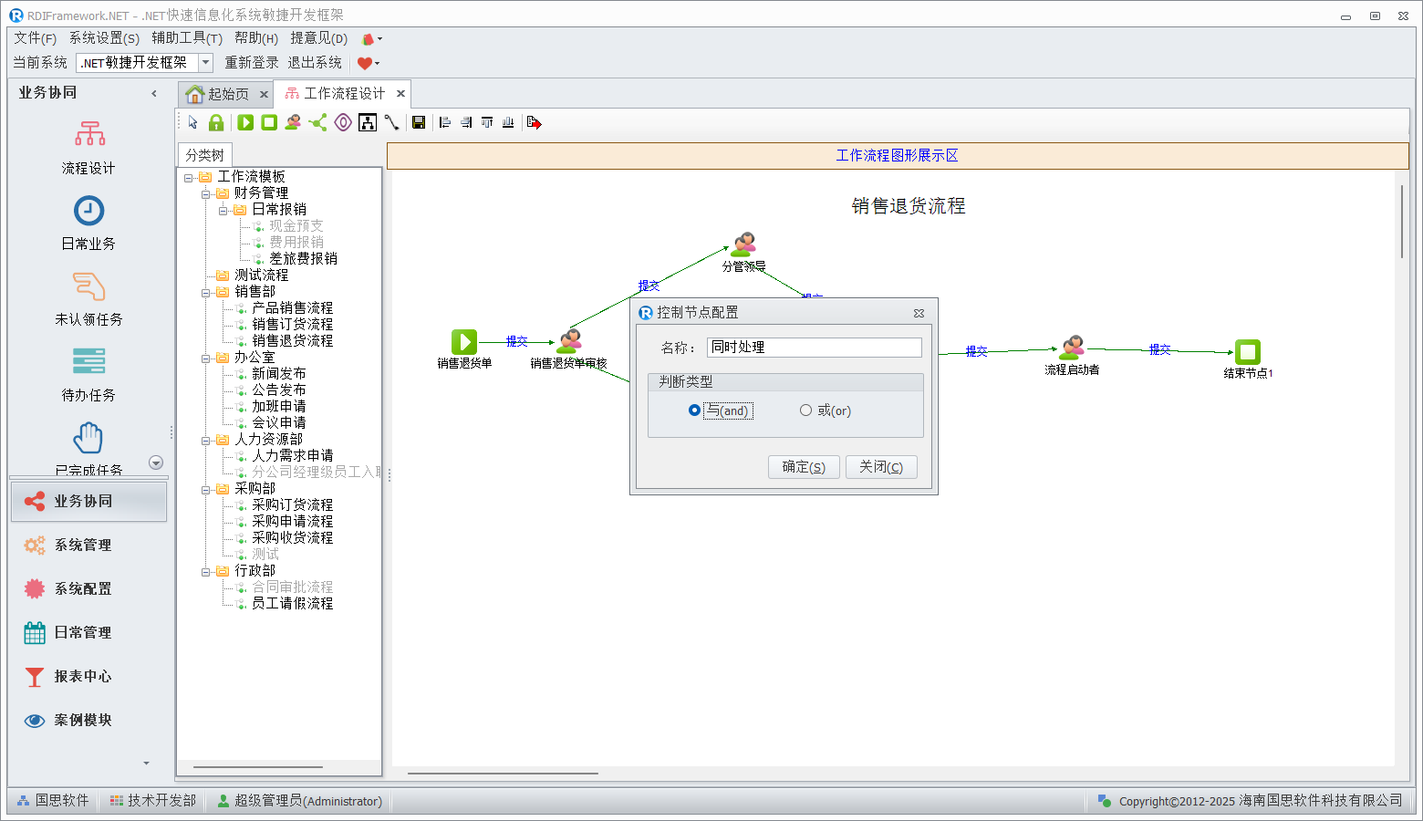Select the green start node tool
Image resolution: width=1423 pixels, height=821 pixels.
(x=245, y=122)
